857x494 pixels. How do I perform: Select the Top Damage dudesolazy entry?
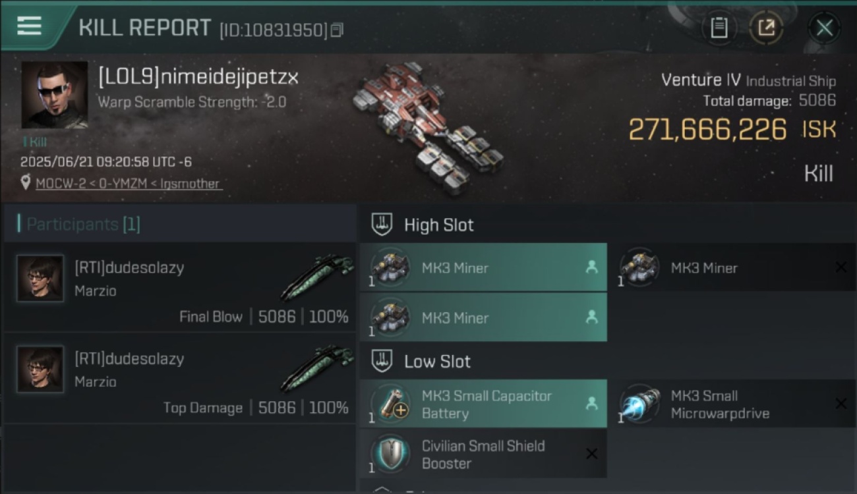point(179,377)
